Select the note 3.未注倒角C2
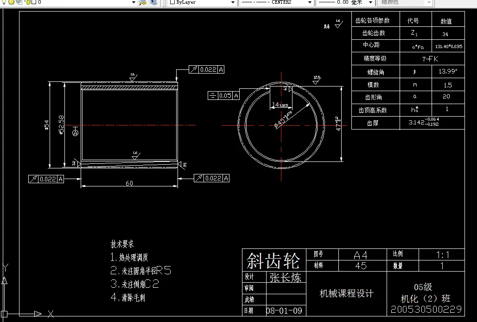Viewport: 477px width, 322px height. coord(135,284)
